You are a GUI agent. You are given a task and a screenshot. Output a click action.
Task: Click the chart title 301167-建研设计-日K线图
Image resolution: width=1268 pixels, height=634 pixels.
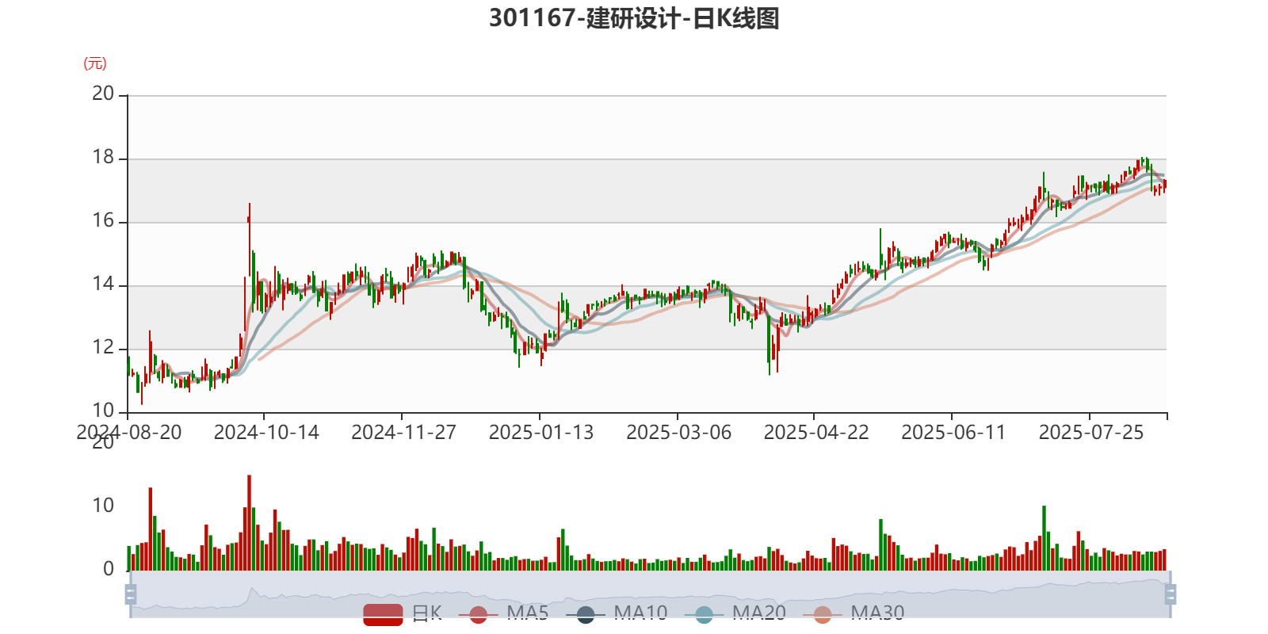634,18
